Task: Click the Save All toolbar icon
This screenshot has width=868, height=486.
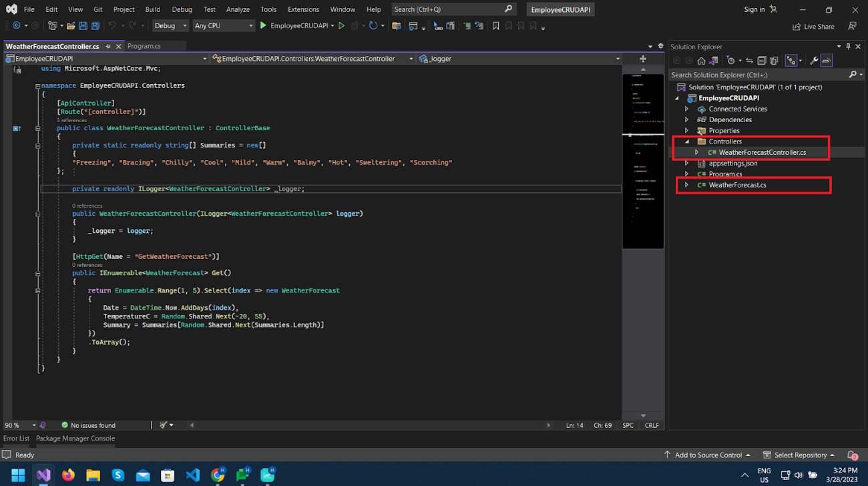Action: pos(95,26)
